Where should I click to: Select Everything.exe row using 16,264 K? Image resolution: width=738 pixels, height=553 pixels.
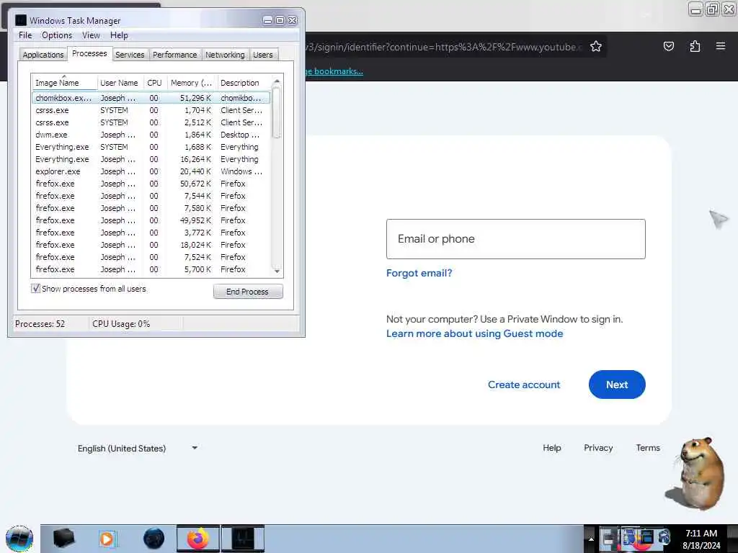click(x=151, y=159)
